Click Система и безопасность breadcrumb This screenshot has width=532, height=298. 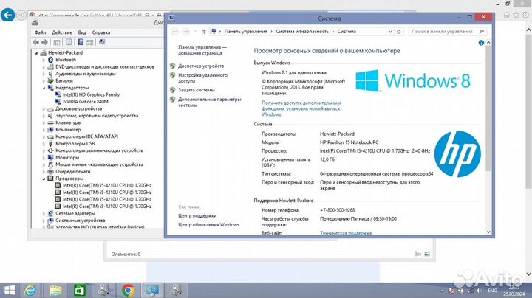[302, 32]
